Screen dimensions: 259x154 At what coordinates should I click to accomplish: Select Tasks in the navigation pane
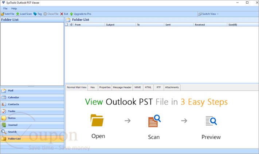[32, 112]
